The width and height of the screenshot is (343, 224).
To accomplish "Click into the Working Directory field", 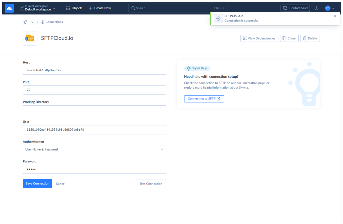I will point(94,110).
